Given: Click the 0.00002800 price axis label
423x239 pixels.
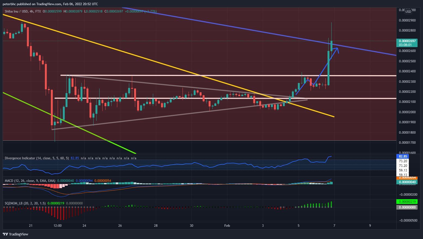Looking at the screenshot, I should pos(407,30).
